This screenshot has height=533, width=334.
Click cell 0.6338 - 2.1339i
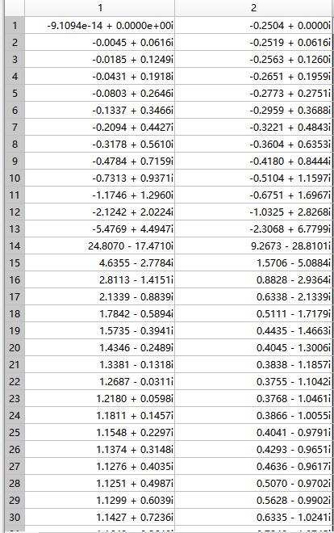253,296
